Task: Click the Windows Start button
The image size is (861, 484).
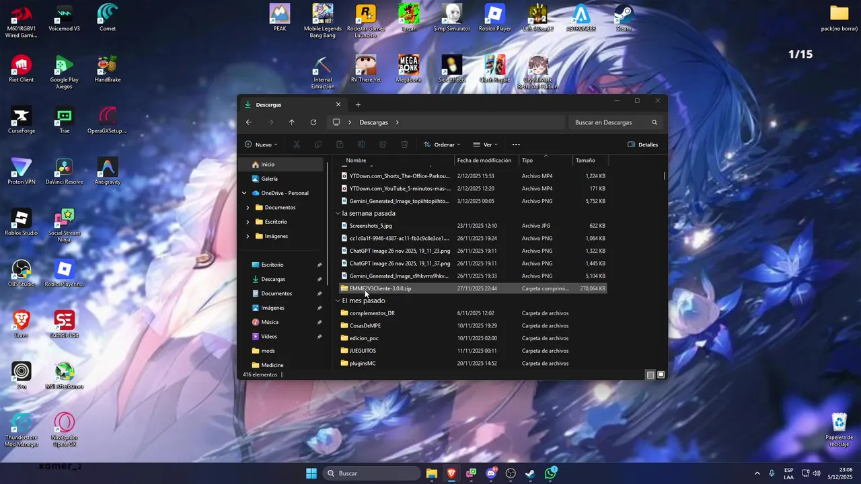Action: click(x=311, y=473)
